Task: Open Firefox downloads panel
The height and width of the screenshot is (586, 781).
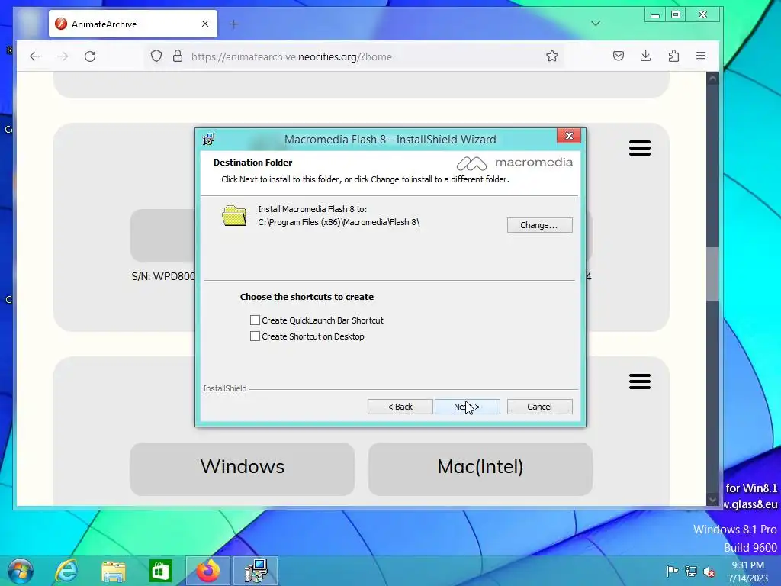Action: 645,56
